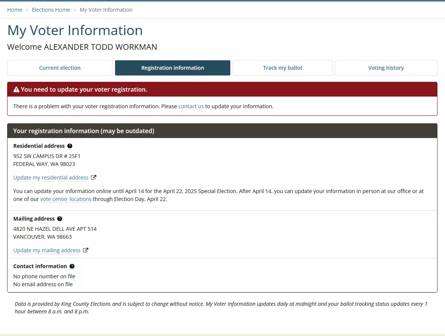Screen dimensions: 445x336
Task: Open the Contact information help icon
Action: click(72, 266)
